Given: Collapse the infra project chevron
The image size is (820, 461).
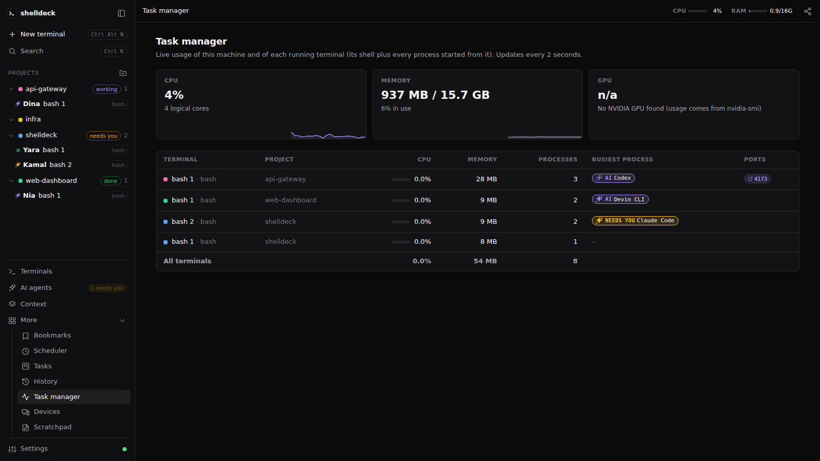Looking at the screenshot, I should pos(11,120).
